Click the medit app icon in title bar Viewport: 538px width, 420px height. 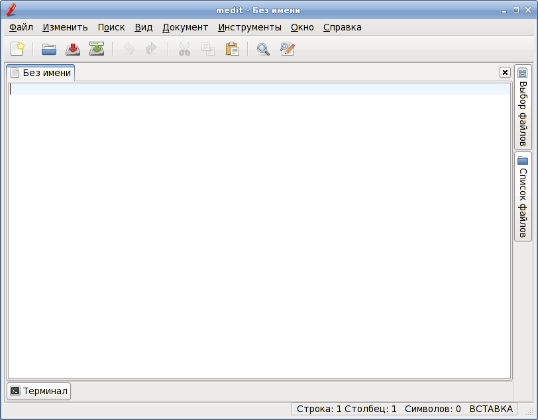[x=11, y=10]
